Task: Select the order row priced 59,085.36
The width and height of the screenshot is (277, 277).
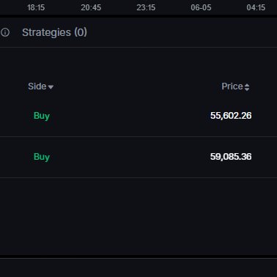Action: tap(138, 157)
